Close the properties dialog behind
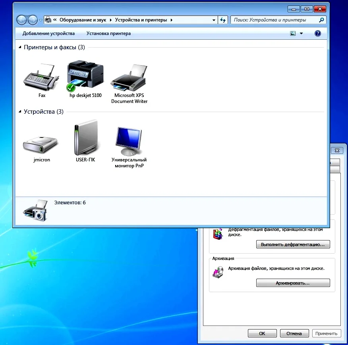 pyautogui.click(x=337, y=150)
